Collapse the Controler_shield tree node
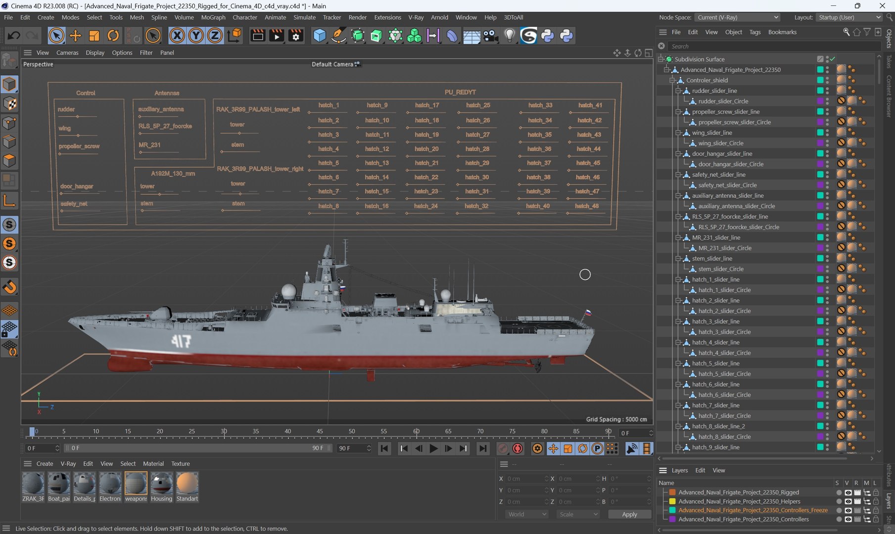This screenshot has height=534, width=895. [x=672, y=80]
